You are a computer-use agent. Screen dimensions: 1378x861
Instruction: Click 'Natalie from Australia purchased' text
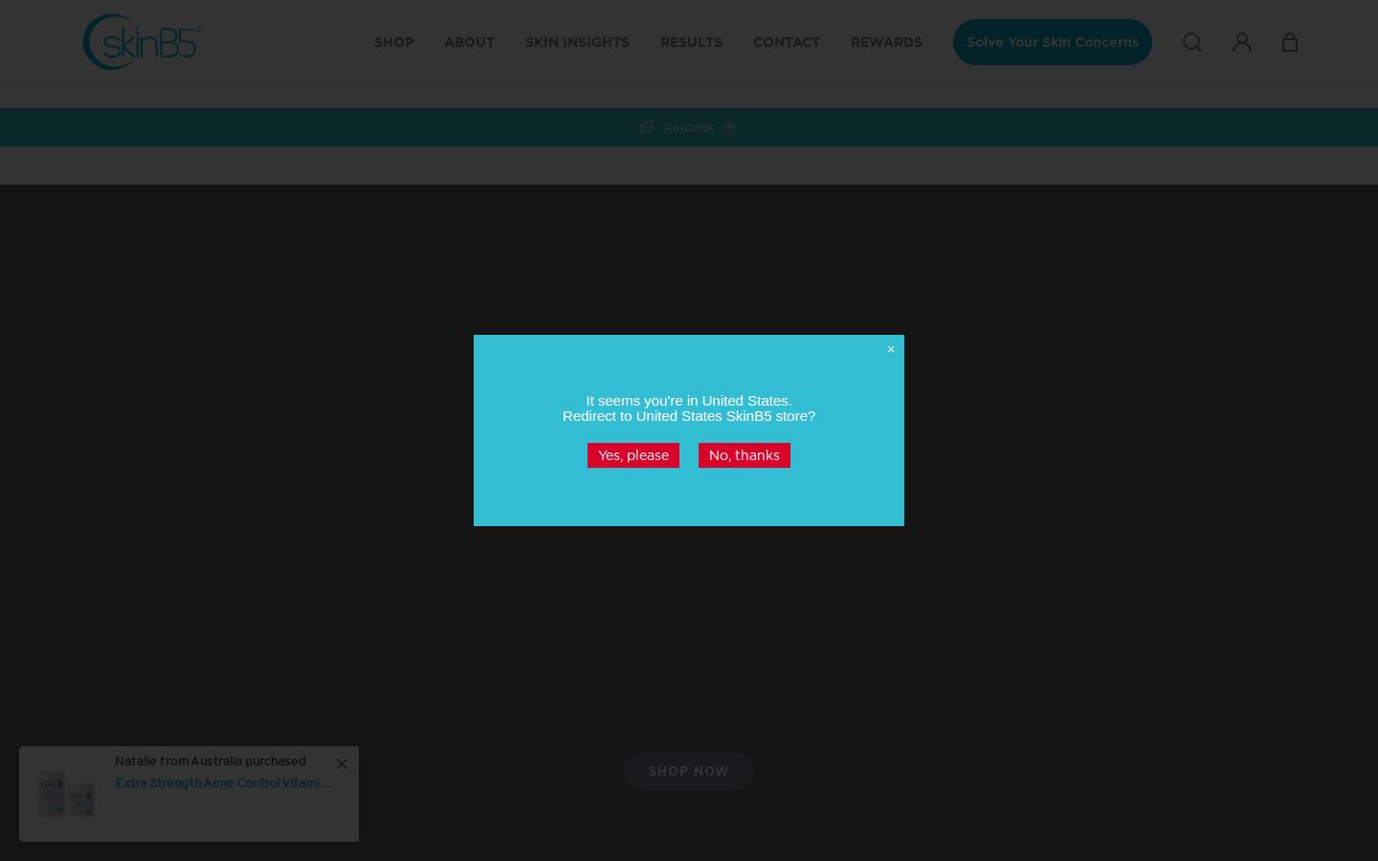coord(211,762)
